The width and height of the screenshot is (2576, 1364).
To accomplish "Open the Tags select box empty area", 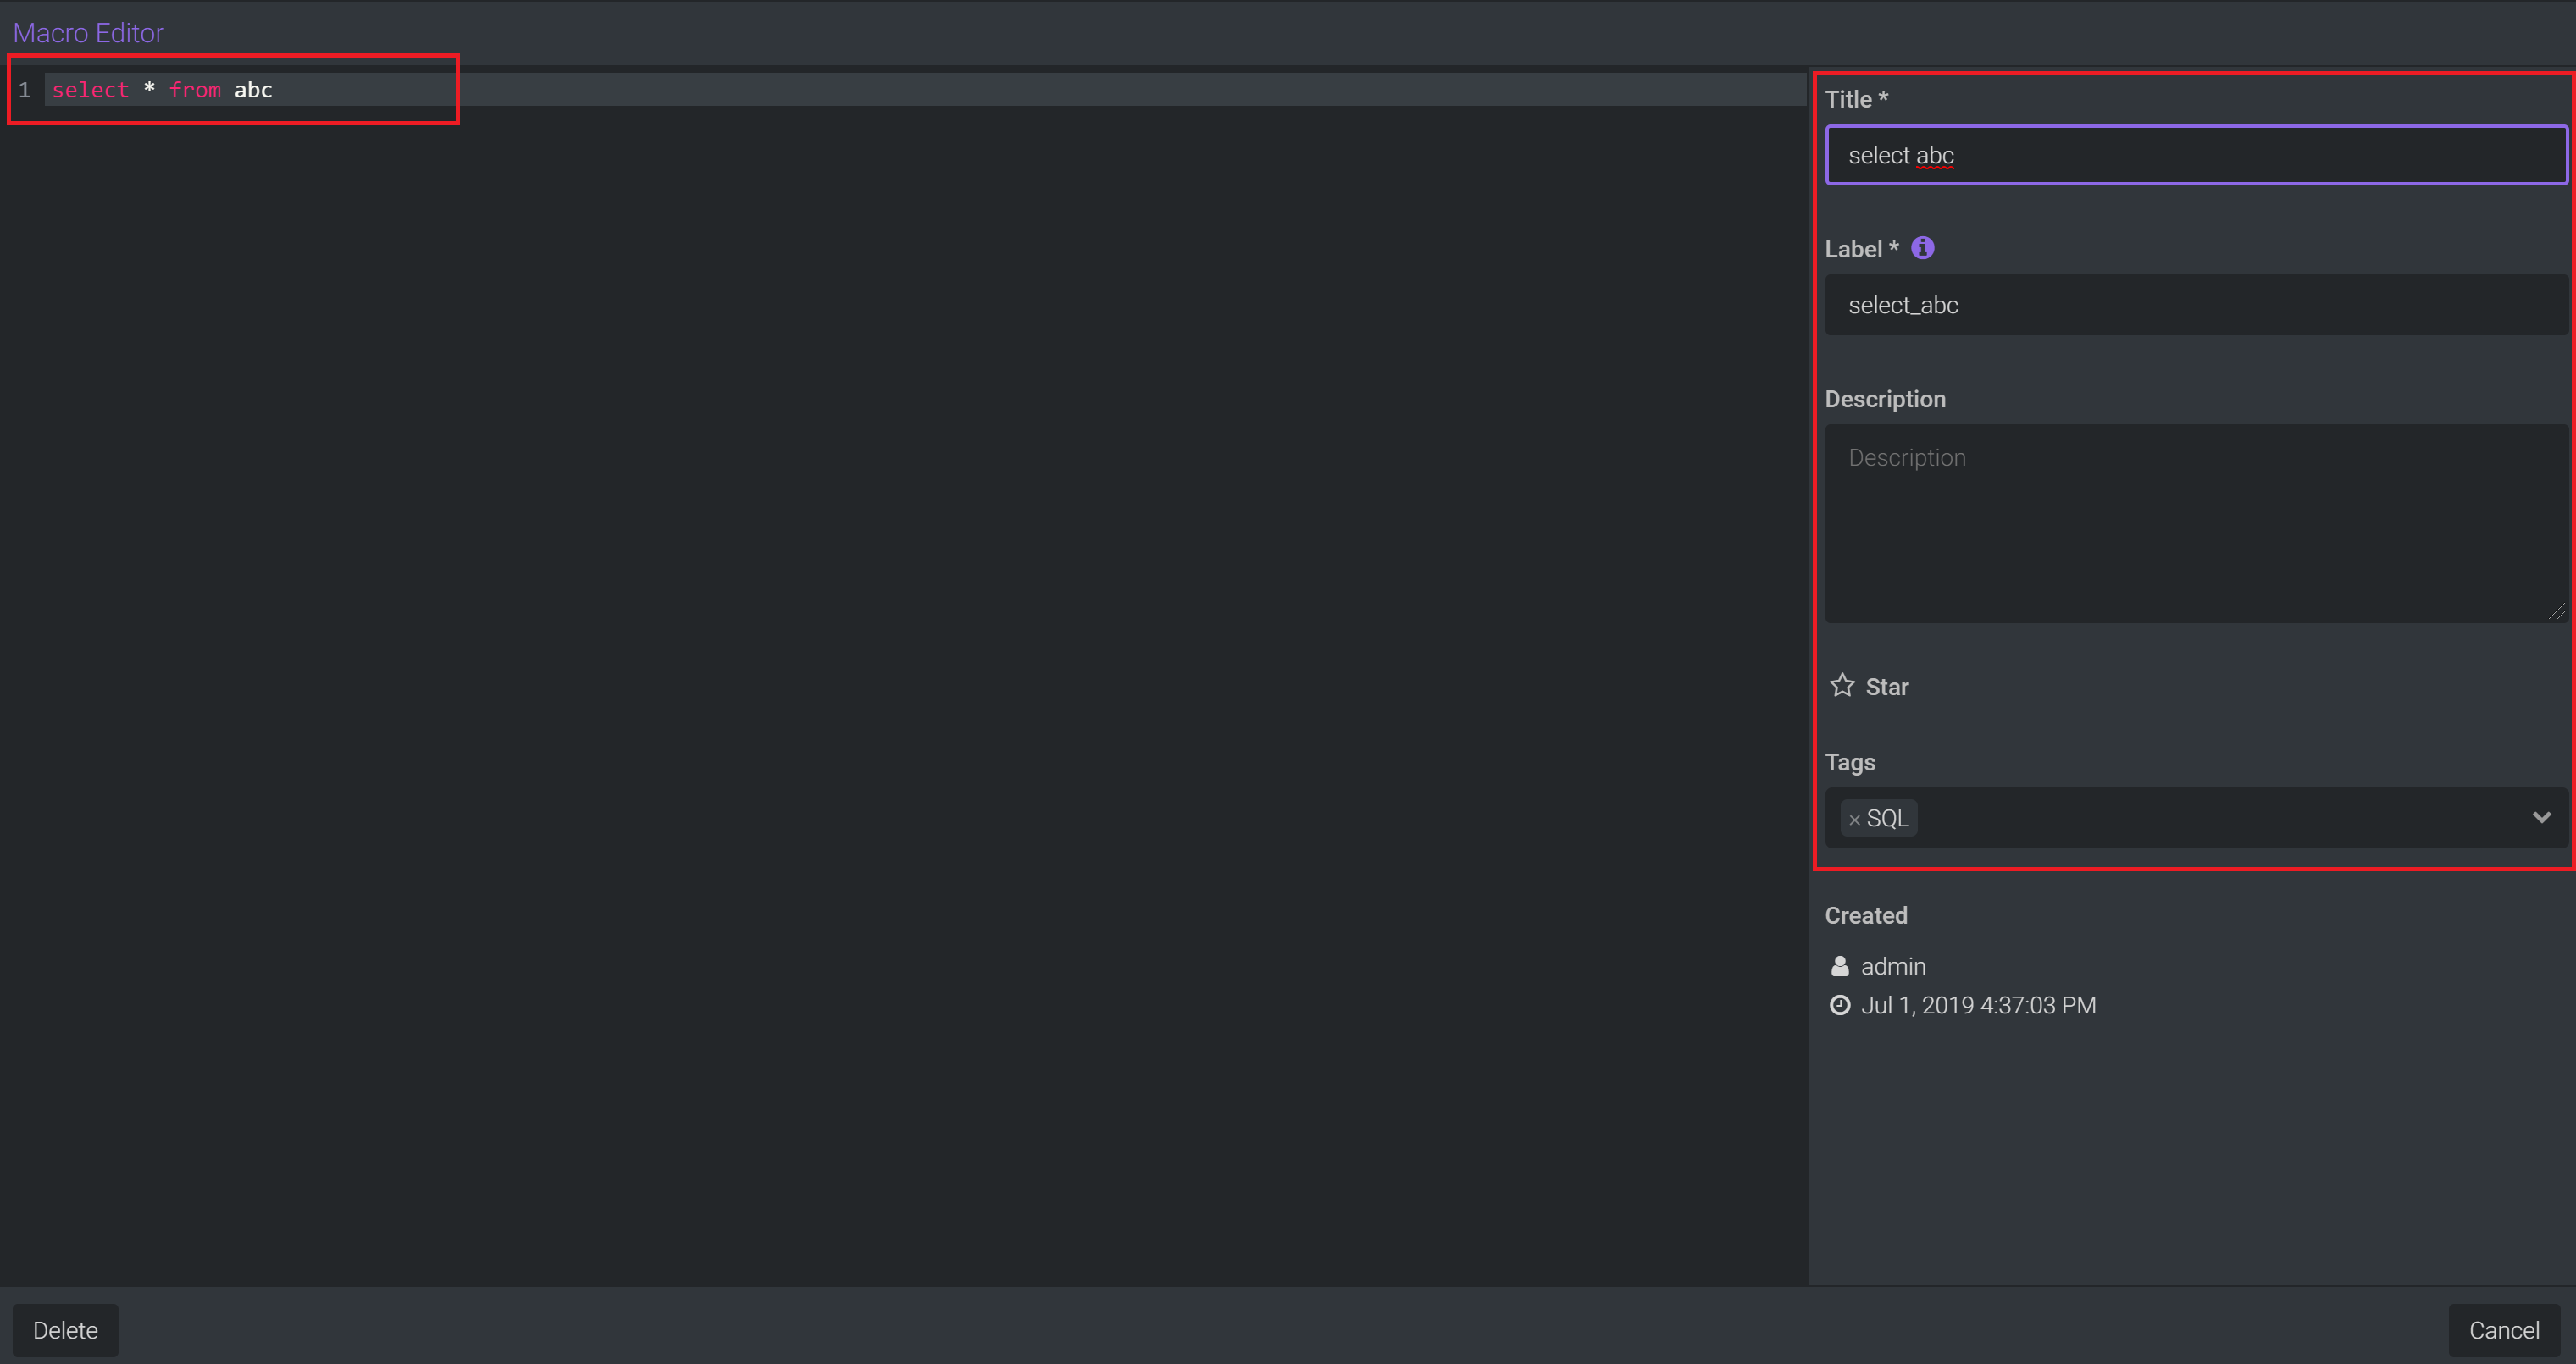I will click(2200, 819).
